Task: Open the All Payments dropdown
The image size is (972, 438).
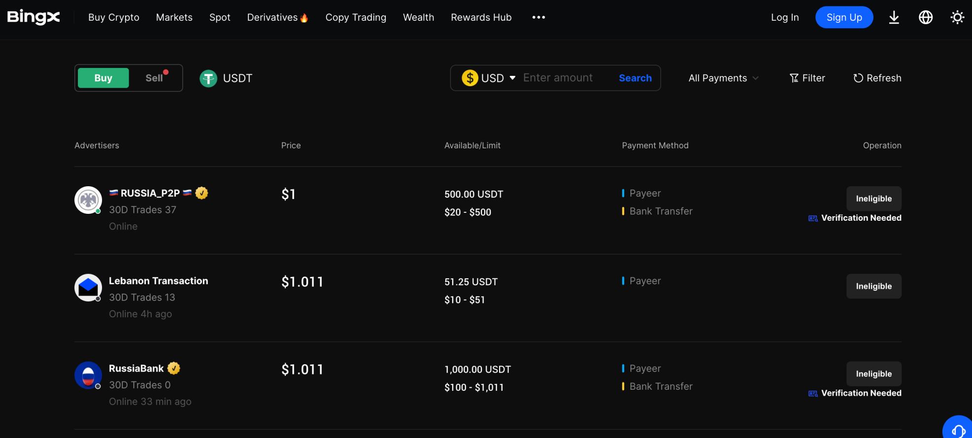Action: coord(723,78)
